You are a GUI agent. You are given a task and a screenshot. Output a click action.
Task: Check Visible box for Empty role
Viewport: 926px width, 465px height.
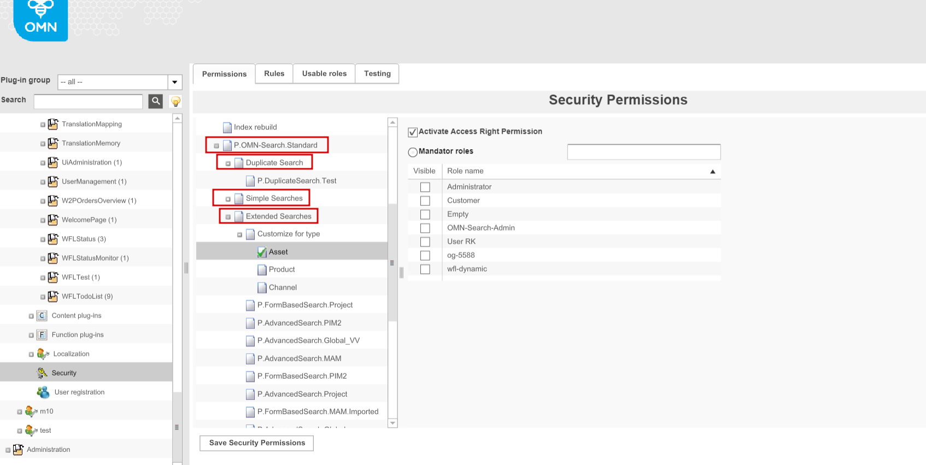tap(425, 214)
